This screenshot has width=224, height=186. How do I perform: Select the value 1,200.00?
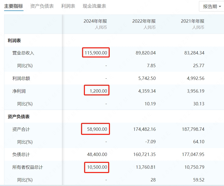(x=98, y=91)
